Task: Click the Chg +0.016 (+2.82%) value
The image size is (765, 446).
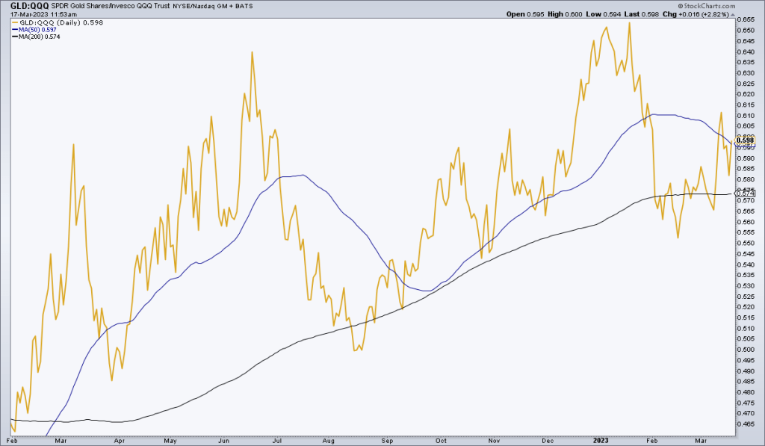Action: tap(696, 14)
